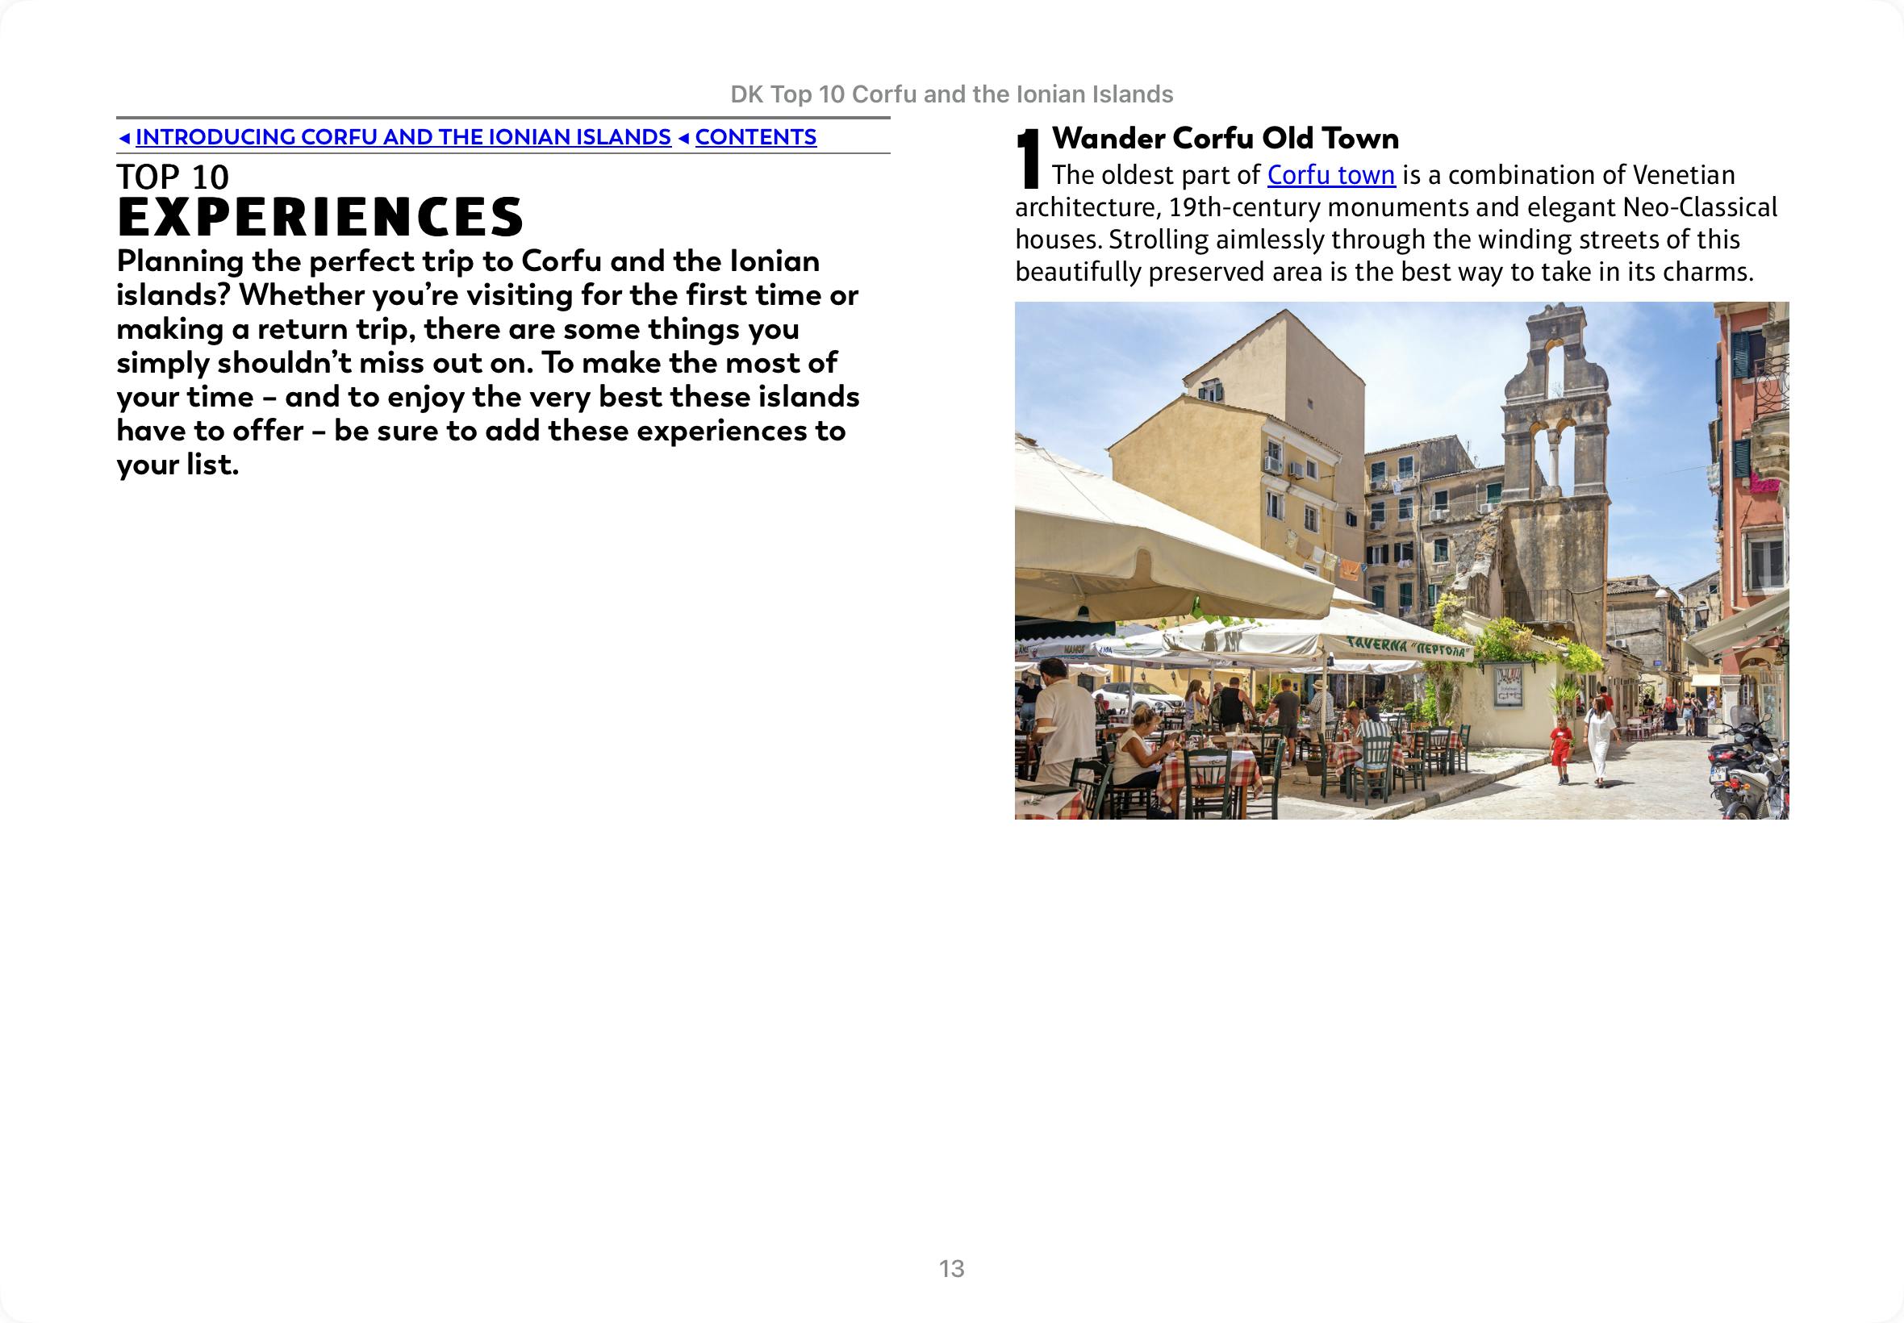Open Introducing Corfu and the Ionian Islands link

403,137
